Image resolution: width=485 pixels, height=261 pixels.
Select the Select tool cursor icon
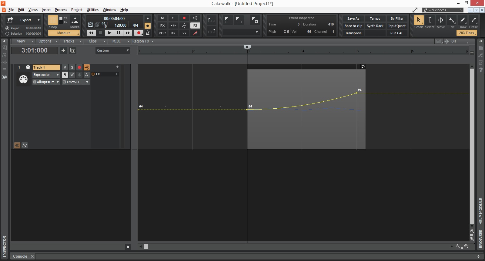430,20
